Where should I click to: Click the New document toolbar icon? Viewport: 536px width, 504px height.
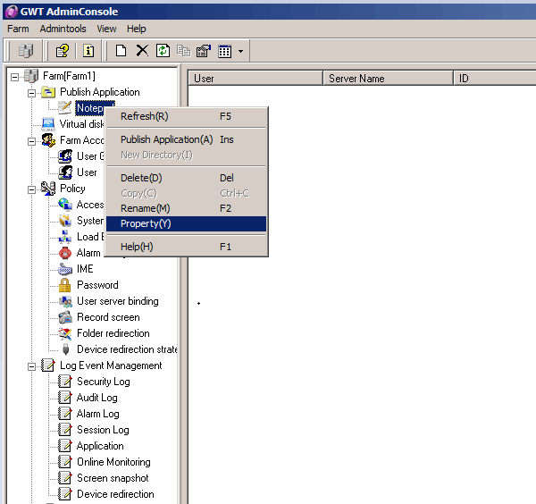121,51
